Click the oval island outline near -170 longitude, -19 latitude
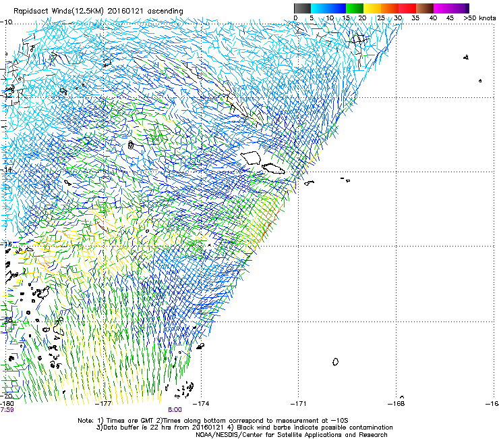 coord(335,362)
